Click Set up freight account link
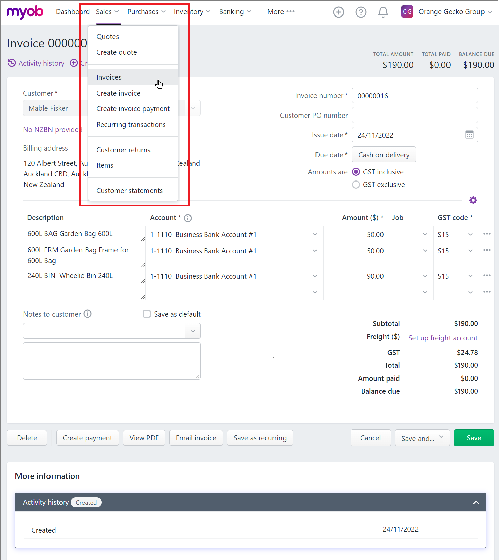 click(443, 338)
